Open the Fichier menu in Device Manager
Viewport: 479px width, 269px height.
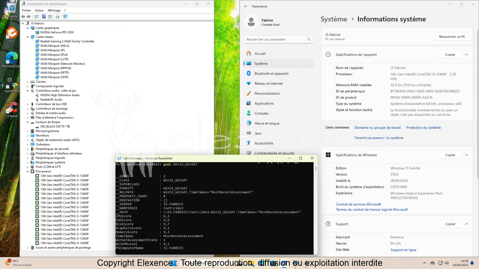pyautogui.click(x=27, y=11)
